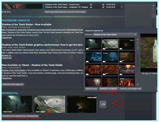This screenshot has height=122, width=159.
Task: Click the DLC list down arrow
Action: tap(122, 7)
